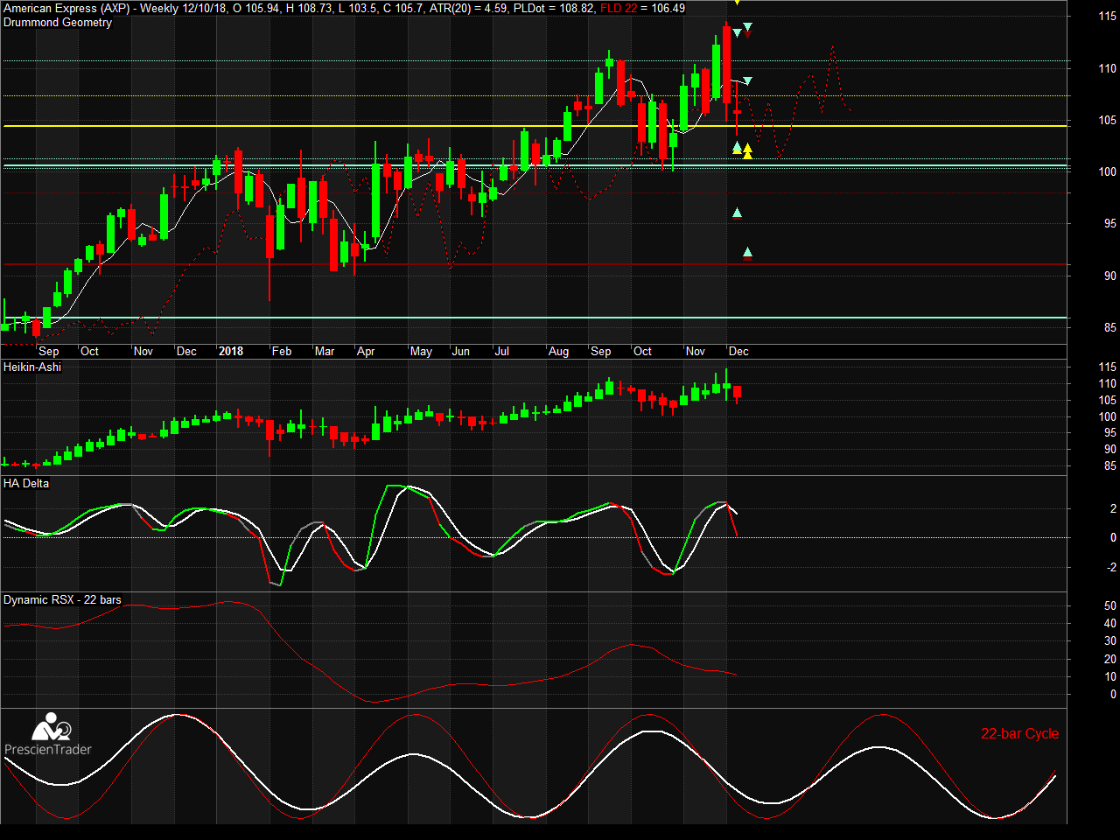The width and height of the screenshot is (1120, 840).
Task: Click the 2 label on HA Delta axis
Action: (1113, 508)
